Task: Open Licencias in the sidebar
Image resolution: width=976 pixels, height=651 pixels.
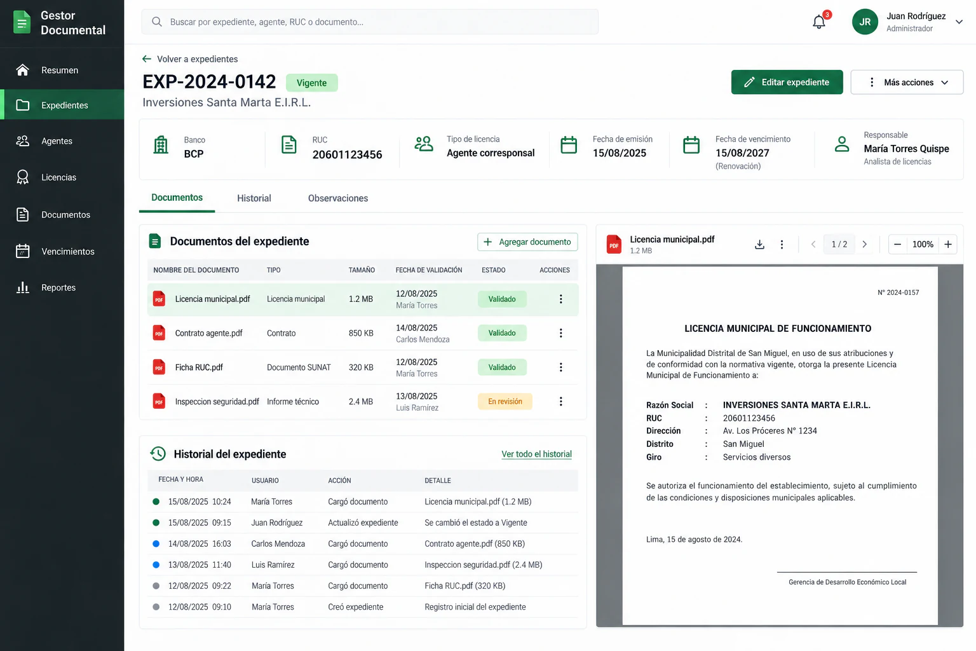Action: 62,177
